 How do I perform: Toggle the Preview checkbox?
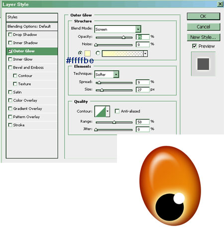(194, 46)
